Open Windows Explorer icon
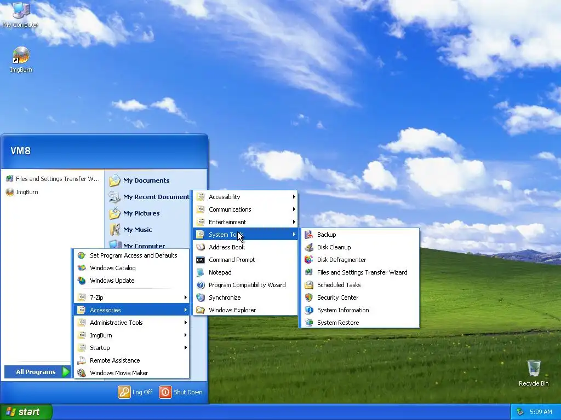 201,310
